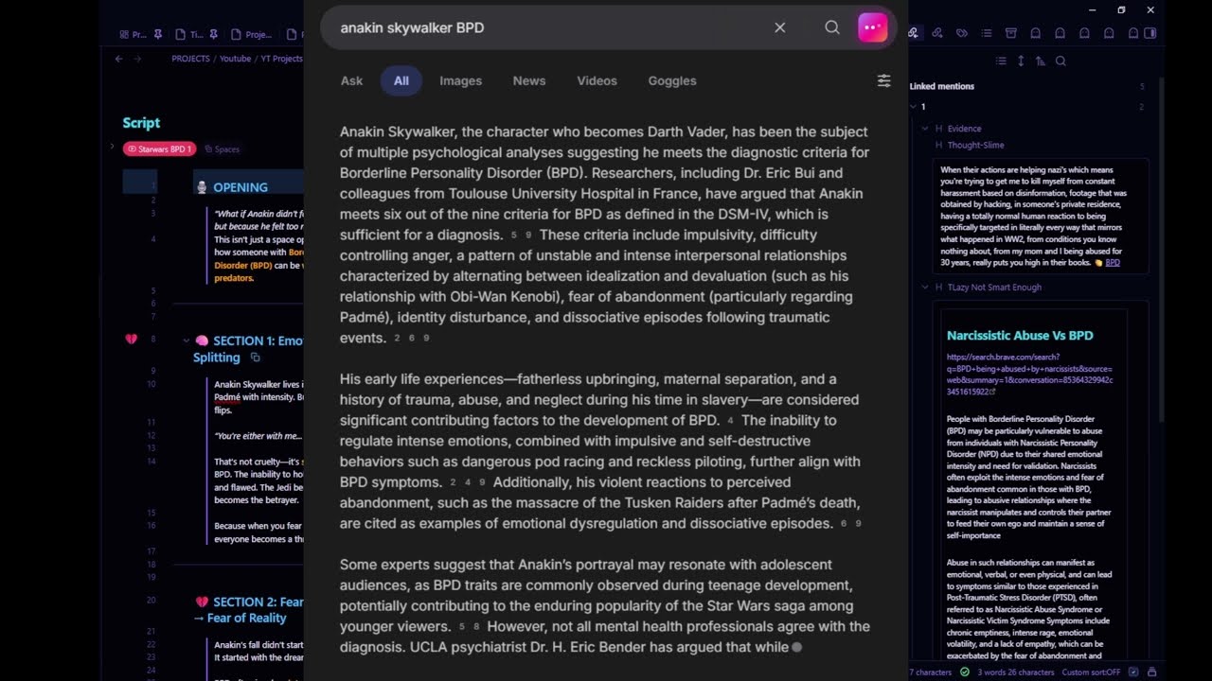Select the All results tab
This screenshot has height=681, width=1212.
click(401, 80)
